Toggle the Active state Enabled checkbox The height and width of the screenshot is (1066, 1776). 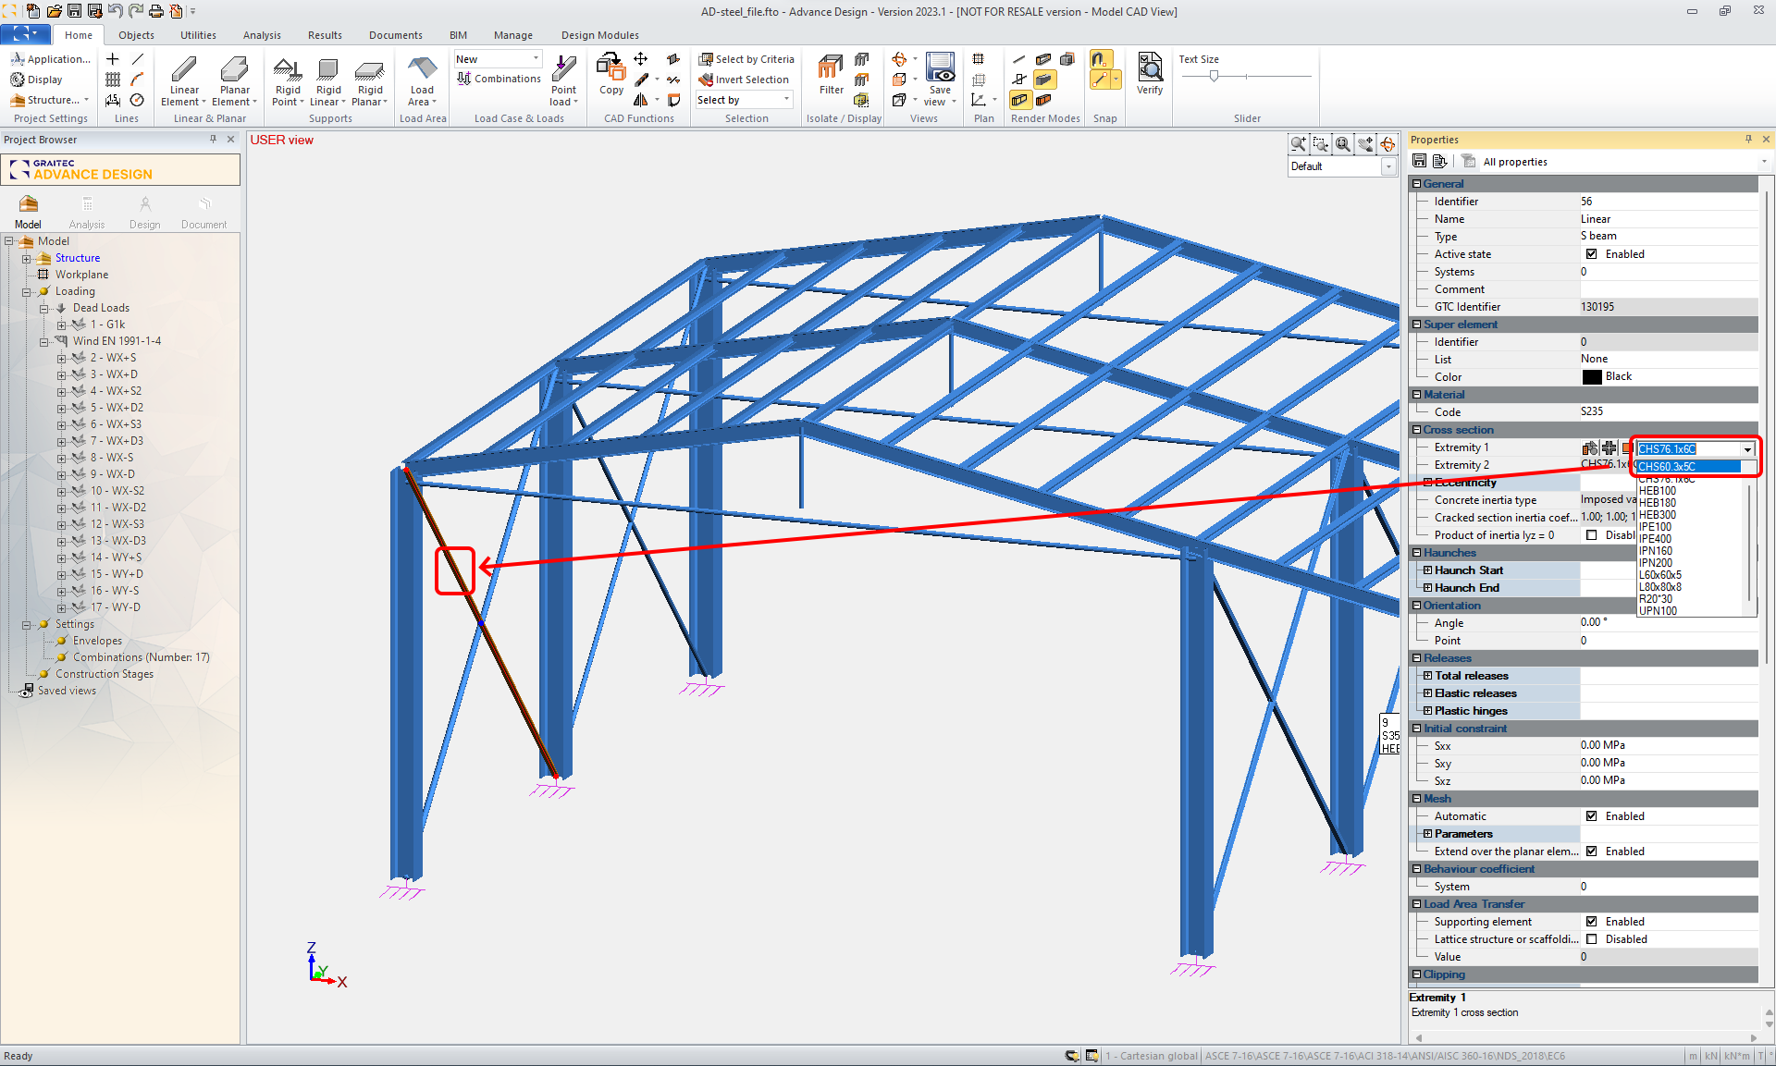point(1591,254)
